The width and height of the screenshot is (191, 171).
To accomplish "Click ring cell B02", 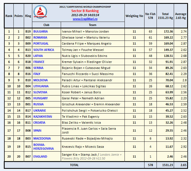I will 28,37.
